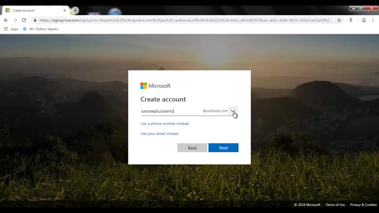Click the Microsoft logo in dialog
379x213 pixels.
coord(155,86)
